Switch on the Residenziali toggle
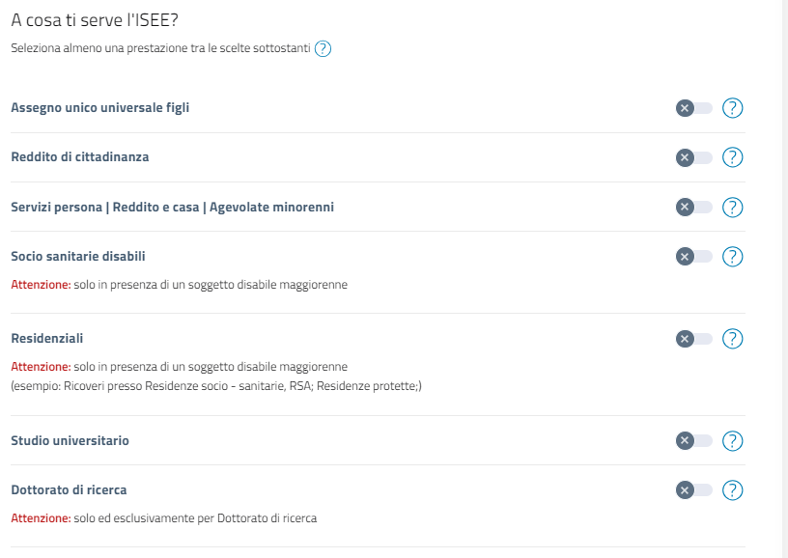 [x=694, y=339]
